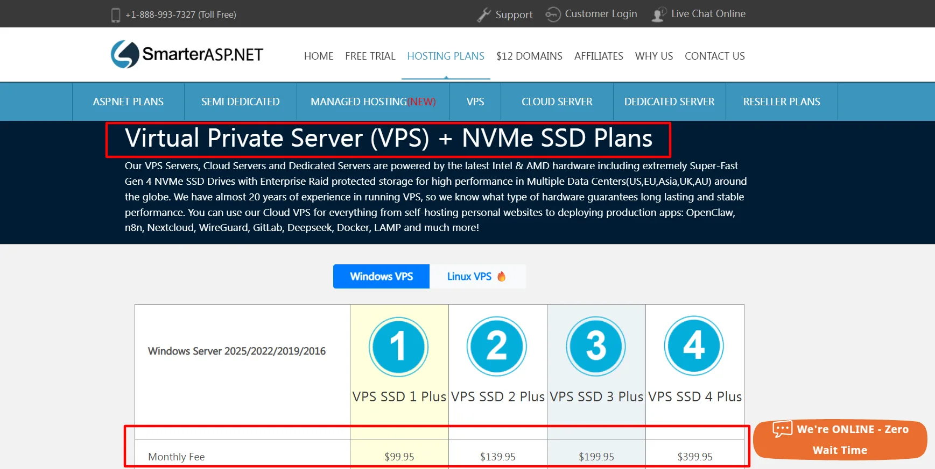The image size is (935, 469).
Task: Click the SmarterASP.NET logo
Action: (187, 54)
